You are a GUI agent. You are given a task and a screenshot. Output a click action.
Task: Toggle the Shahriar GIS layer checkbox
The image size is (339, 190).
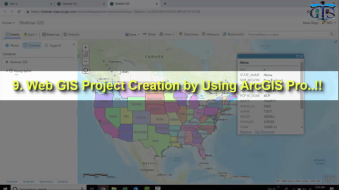[x=7, y=62]
